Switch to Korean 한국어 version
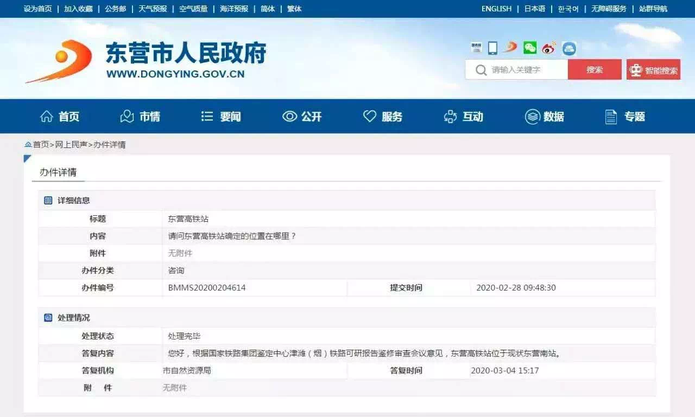Screen dimensions: 695x417 click(568, 9)
